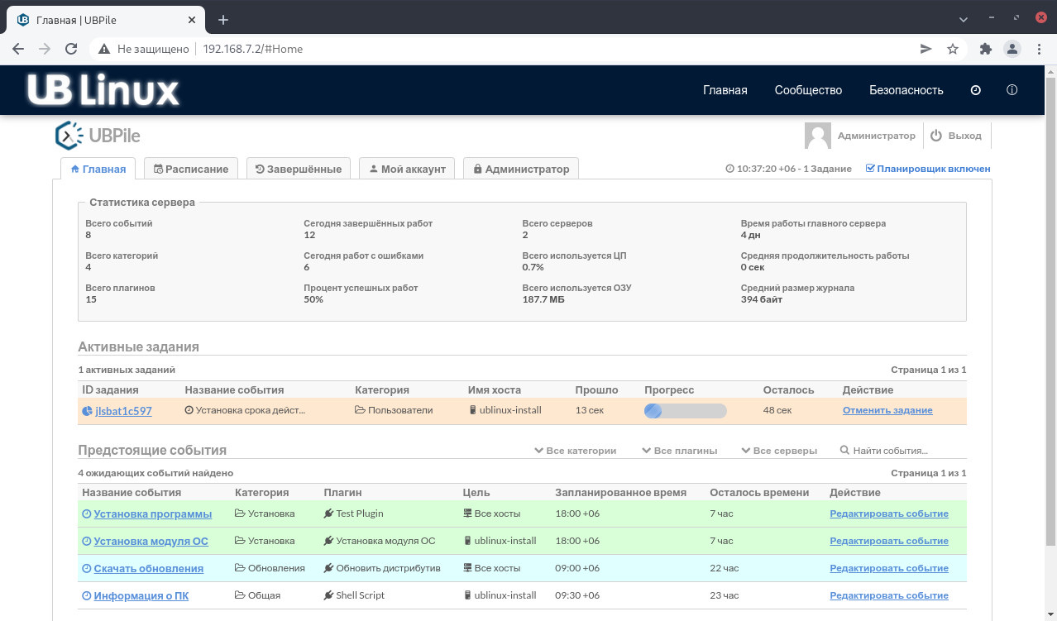This screenshot has height=621, width=1057.
Task: Click the active job progress bar
Action: click(685, 411)
